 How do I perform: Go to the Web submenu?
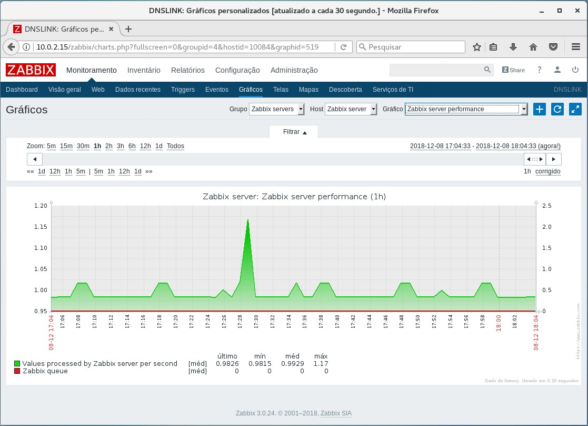98,90
